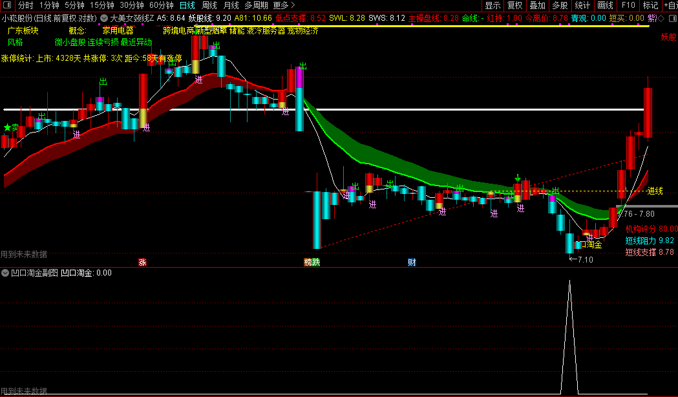The height and width of the screenshot is (397, 678).
Task: Click the green star 卖 signal
Action: (11, 127)
